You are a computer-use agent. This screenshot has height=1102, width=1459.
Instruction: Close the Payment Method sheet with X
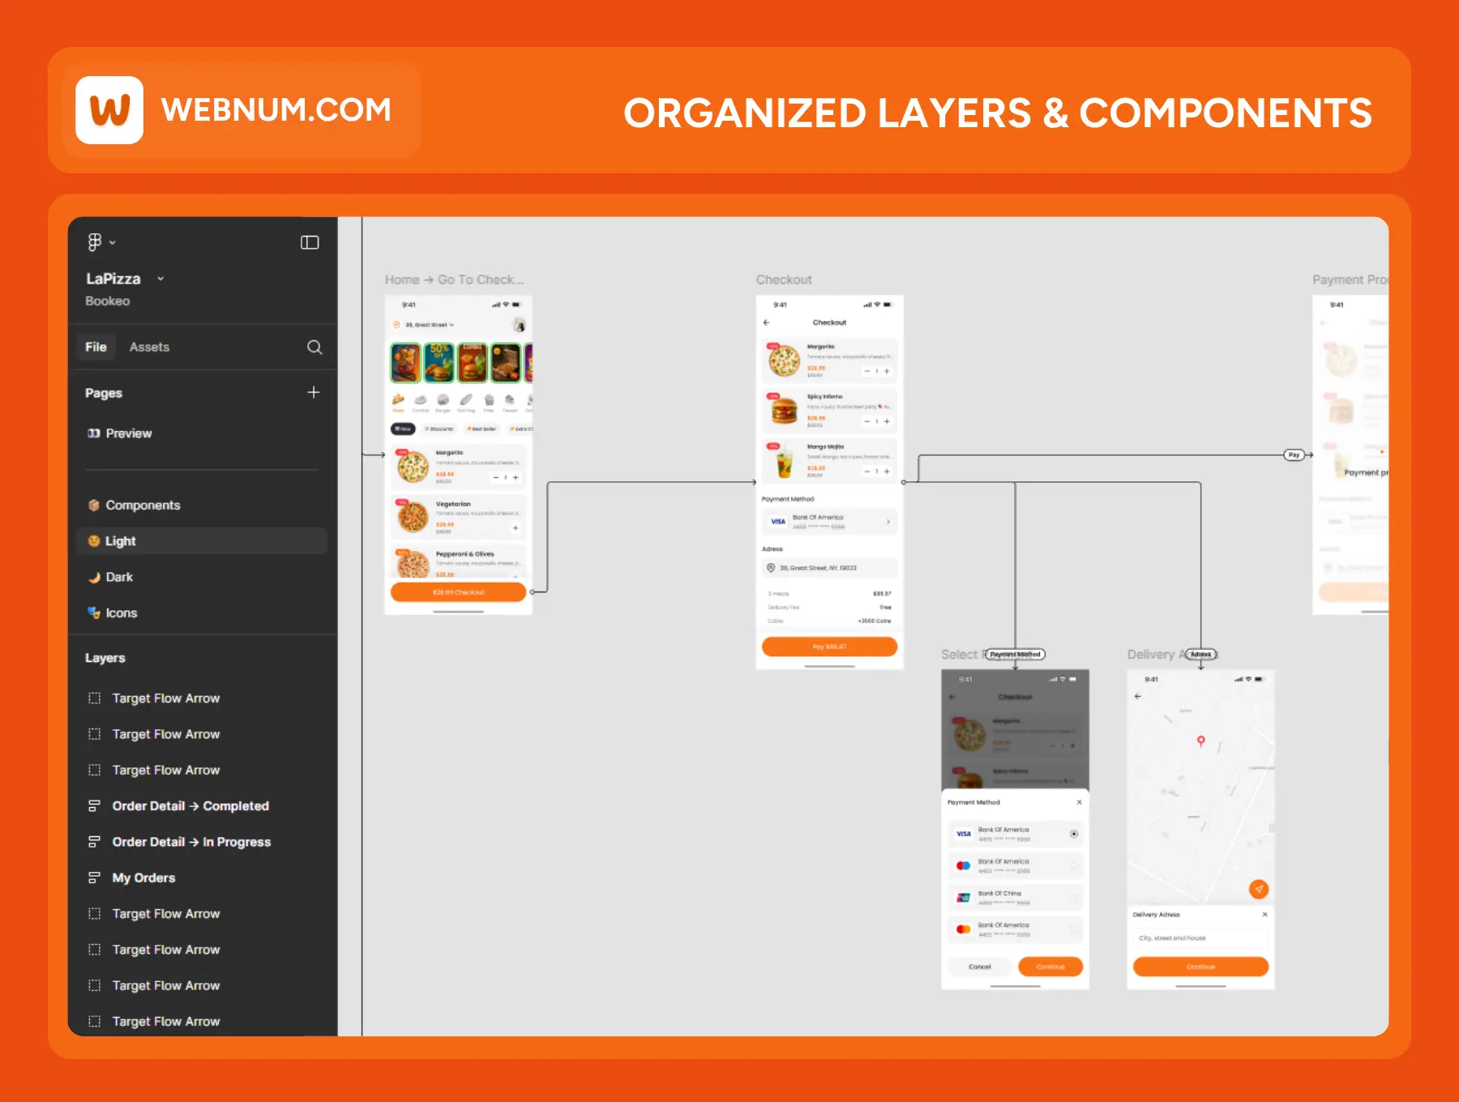pos(1079,802)
